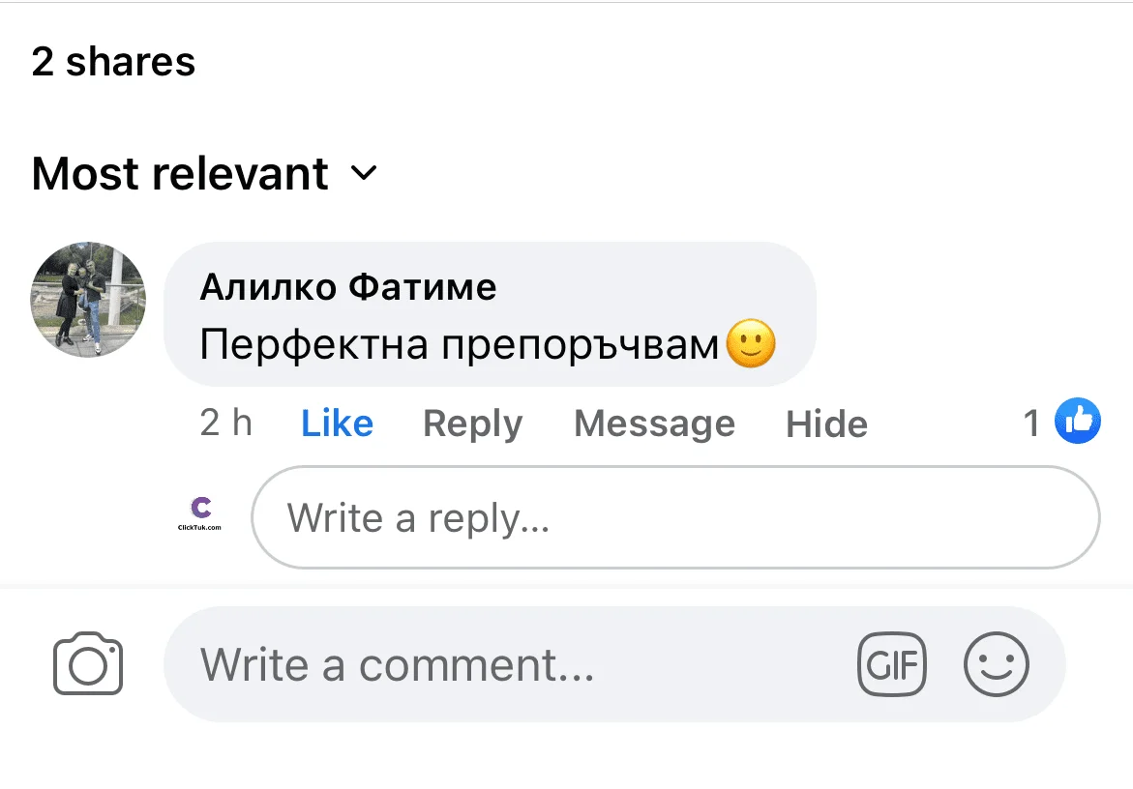Viewport: 1133px width, 789px height.
Task: Focus the "Write a comment..." field
Action: 503,664
